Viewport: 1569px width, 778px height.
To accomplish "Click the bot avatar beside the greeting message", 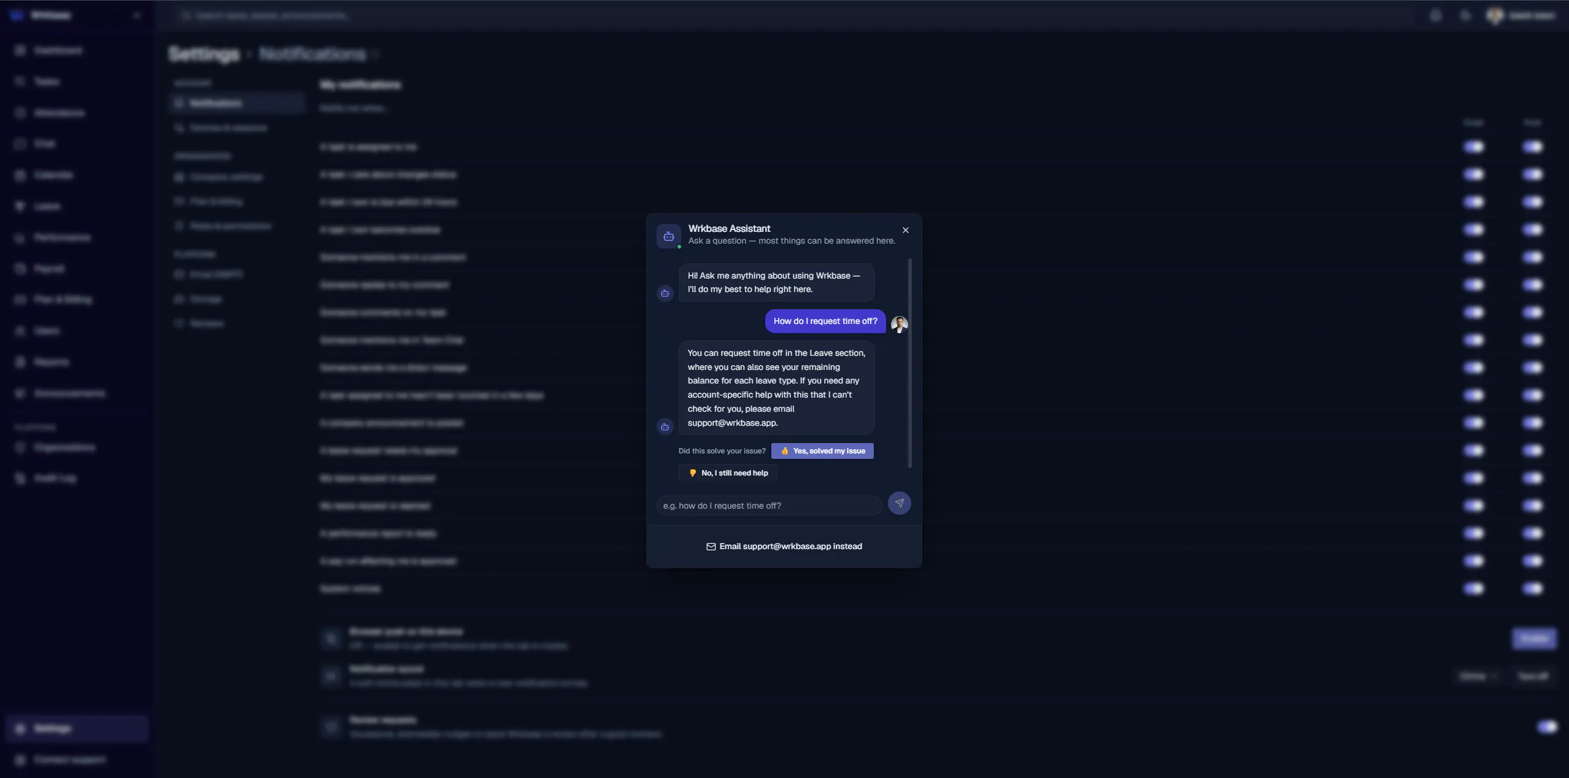I will tap(665, 293).
